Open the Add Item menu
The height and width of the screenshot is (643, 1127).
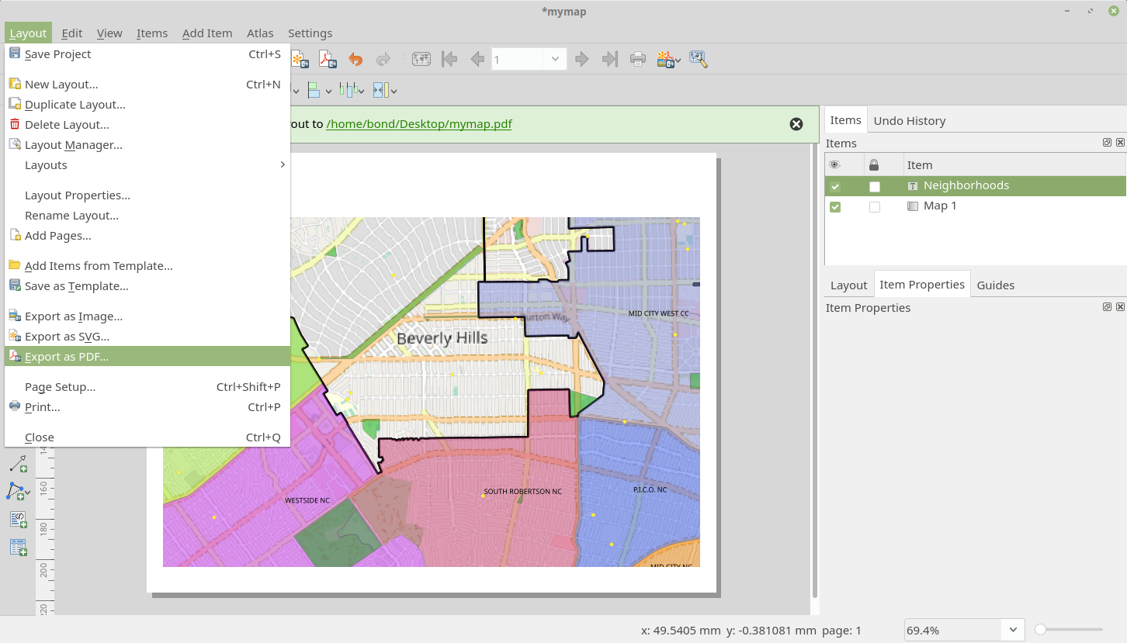tap(207, 33)
